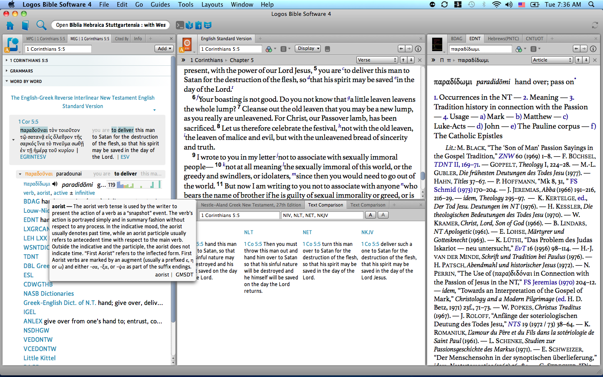The image size is (603, 377).
Task: Go back in EDNT panel history
Action: pyautogui.click(x=577, y=49)
